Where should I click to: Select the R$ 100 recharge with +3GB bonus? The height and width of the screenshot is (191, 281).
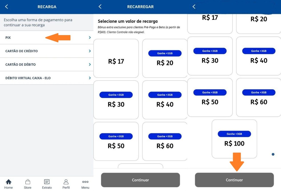(x=234, y=139)
